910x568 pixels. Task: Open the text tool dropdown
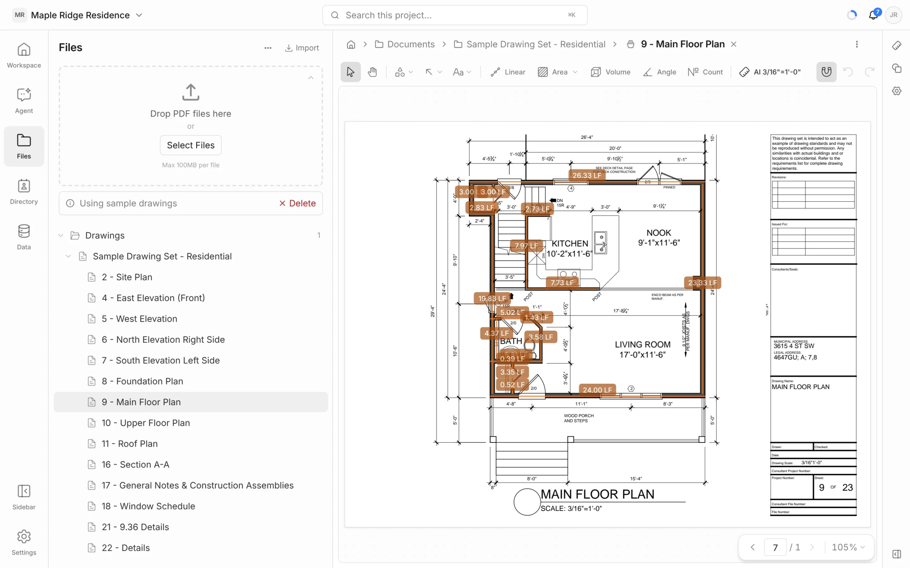462,72
